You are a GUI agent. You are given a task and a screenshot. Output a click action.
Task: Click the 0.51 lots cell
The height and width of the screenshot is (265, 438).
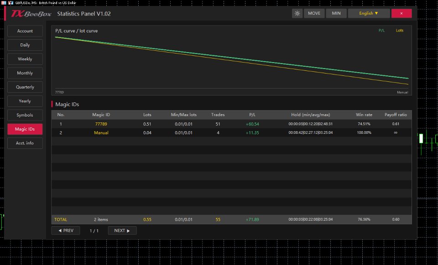click(147, 124)
